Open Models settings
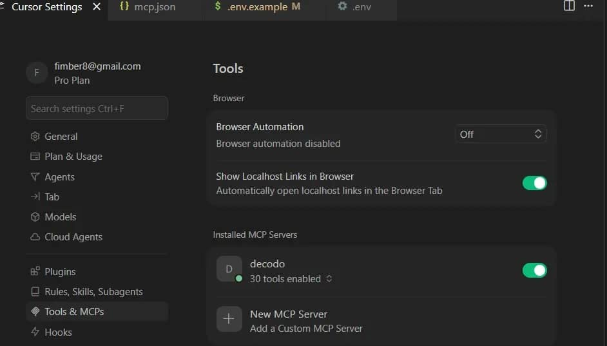This screenshot has width=607, height=346. pyautogui.click(x=97, y=217)
